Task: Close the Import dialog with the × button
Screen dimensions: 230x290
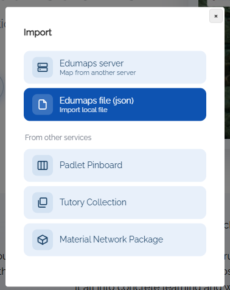Action: (216, 16)
